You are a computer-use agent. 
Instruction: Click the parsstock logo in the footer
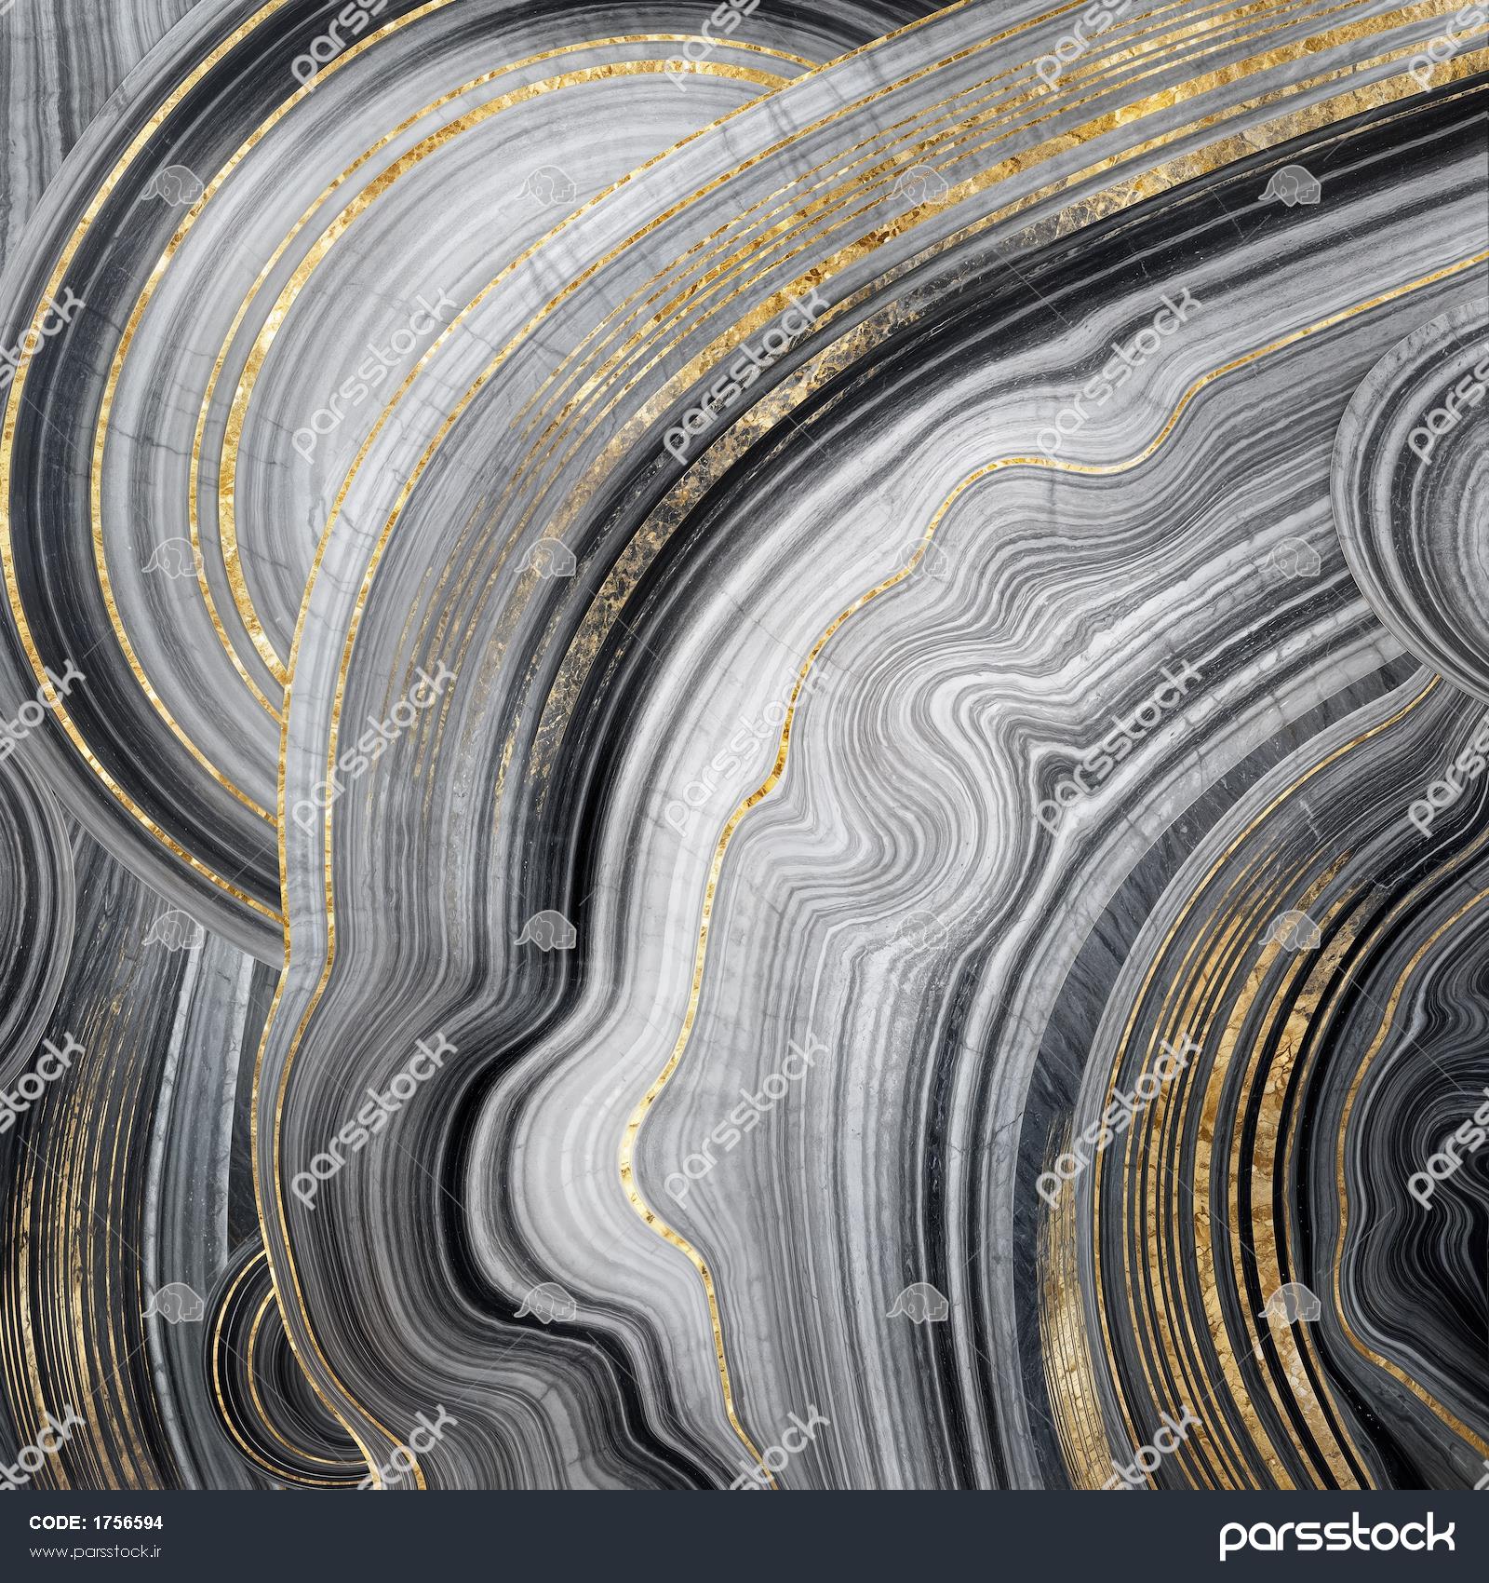(1335, 1536)
